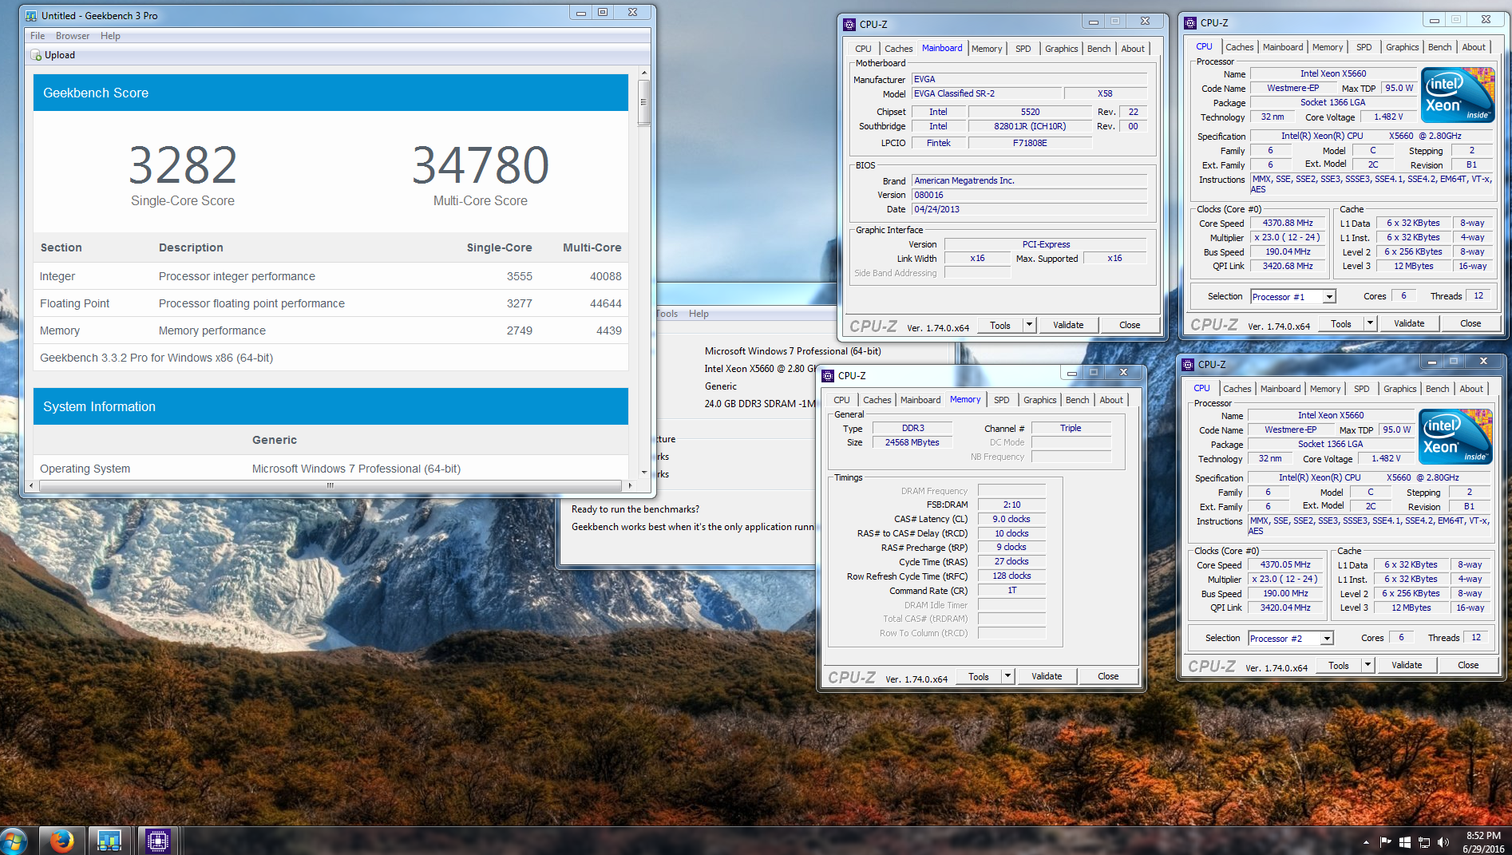The image size is (1512, 855).
Task: Click the BIOS Date 04/24/2013 field
Action: (x=1030, y=209)
